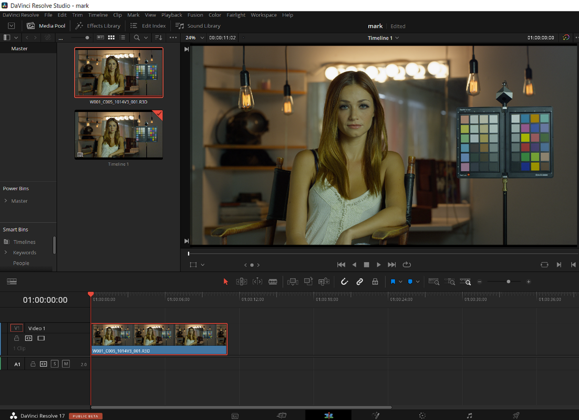This screenshot has width=579, height=420.
Task: Click the timeline zoom slider handle
Action: tap(508, 282)
